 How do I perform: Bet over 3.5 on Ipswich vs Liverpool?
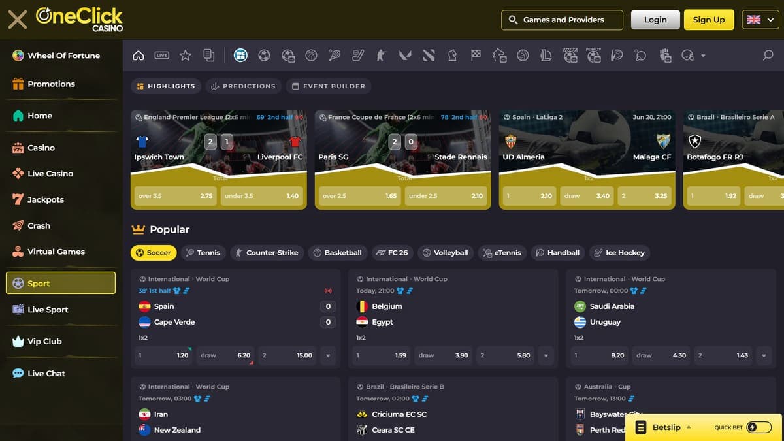[175, 196]
